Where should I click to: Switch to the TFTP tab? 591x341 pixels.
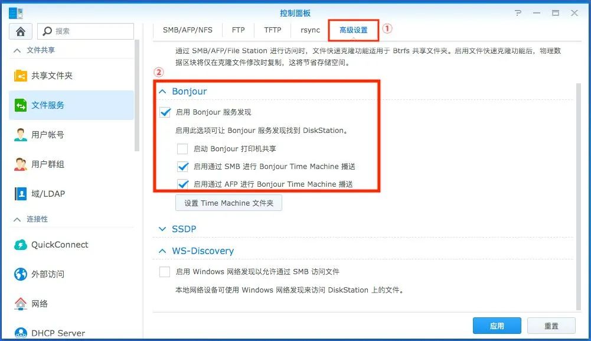point(273,30)
